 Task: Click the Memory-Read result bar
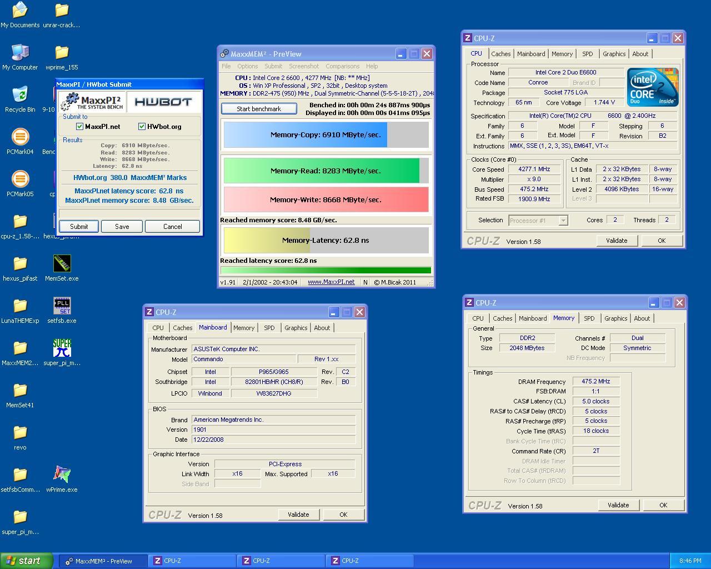[326, 171]
